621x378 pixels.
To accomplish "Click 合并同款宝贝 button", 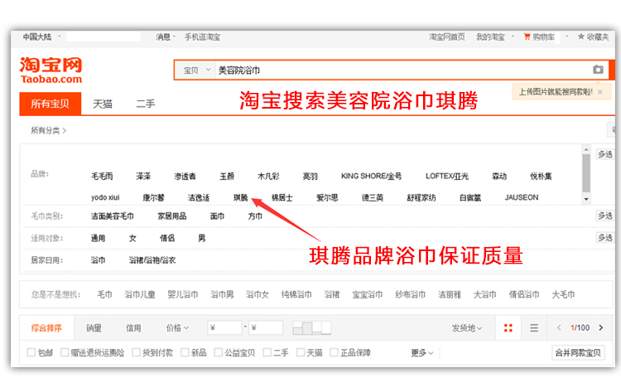I will 578,352.
